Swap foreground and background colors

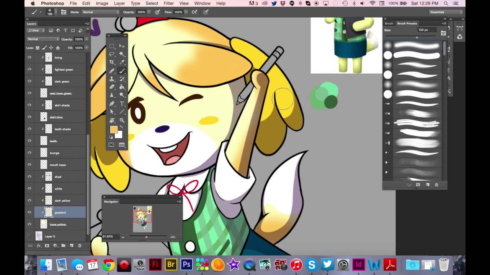(121, 127)
